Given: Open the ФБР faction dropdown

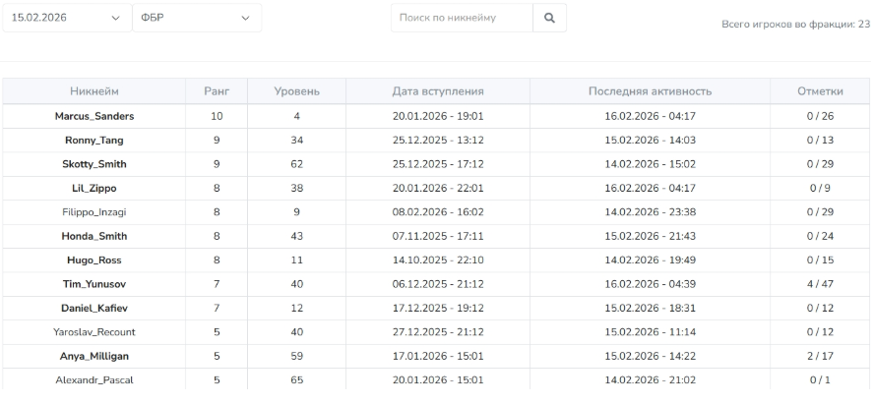Looking at the screenshot, I should point(197,18).
